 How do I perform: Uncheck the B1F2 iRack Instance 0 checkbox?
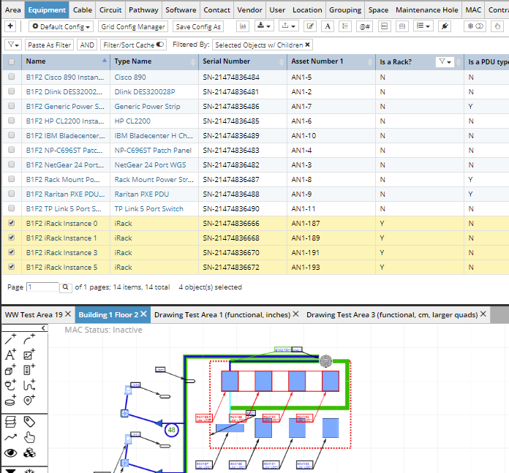12,223
